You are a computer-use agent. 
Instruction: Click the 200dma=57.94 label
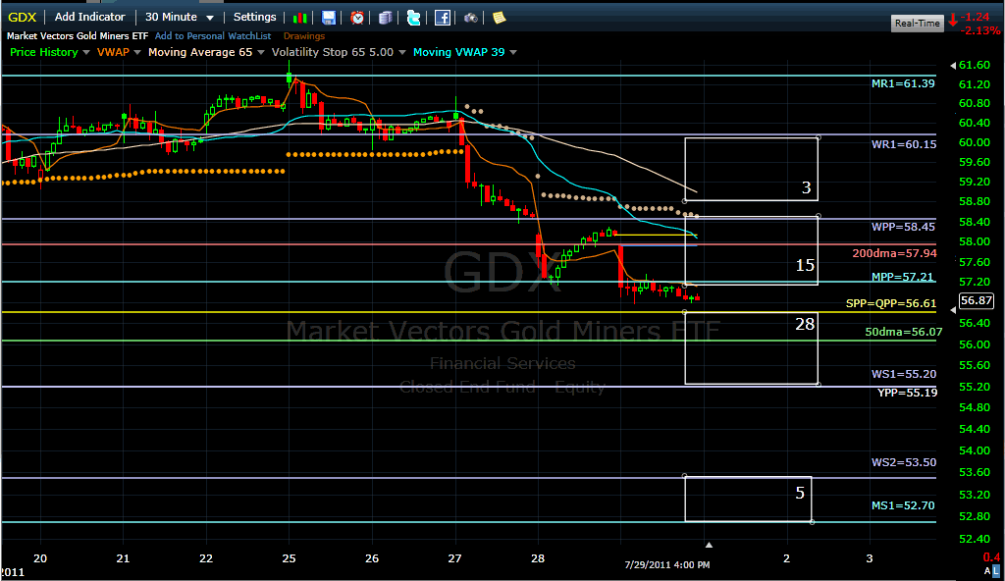point(894,253)
